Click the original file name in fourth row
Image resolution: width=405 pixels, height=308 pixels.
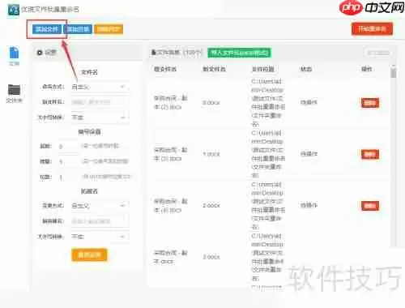pos(170,257)
